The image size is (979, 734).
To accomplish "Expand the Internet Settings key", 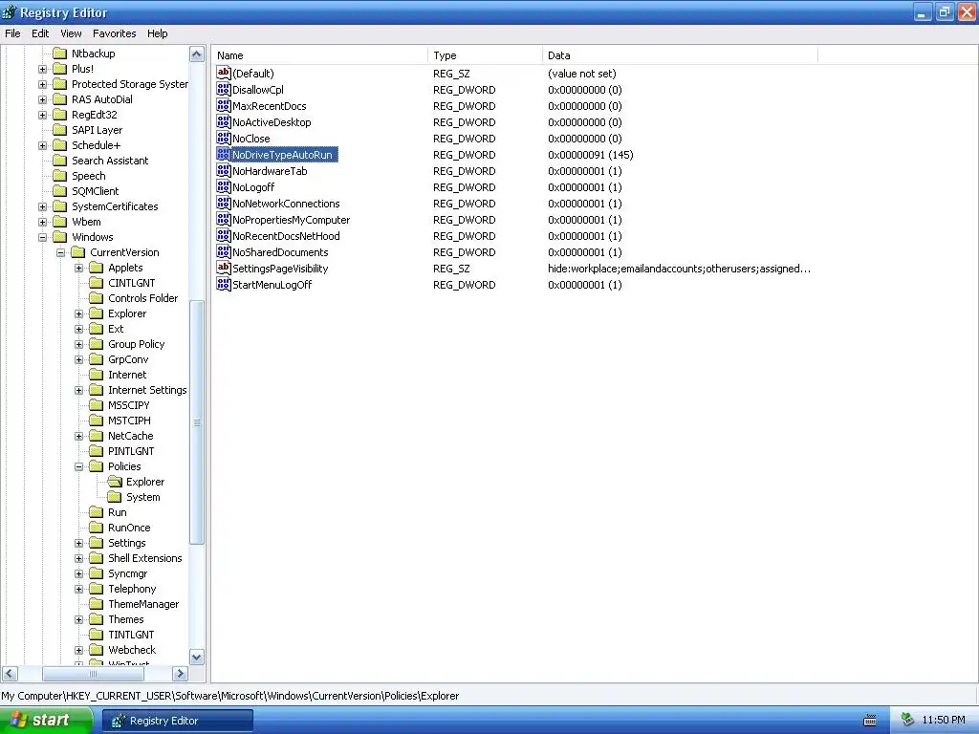I will tap(78, 390).
